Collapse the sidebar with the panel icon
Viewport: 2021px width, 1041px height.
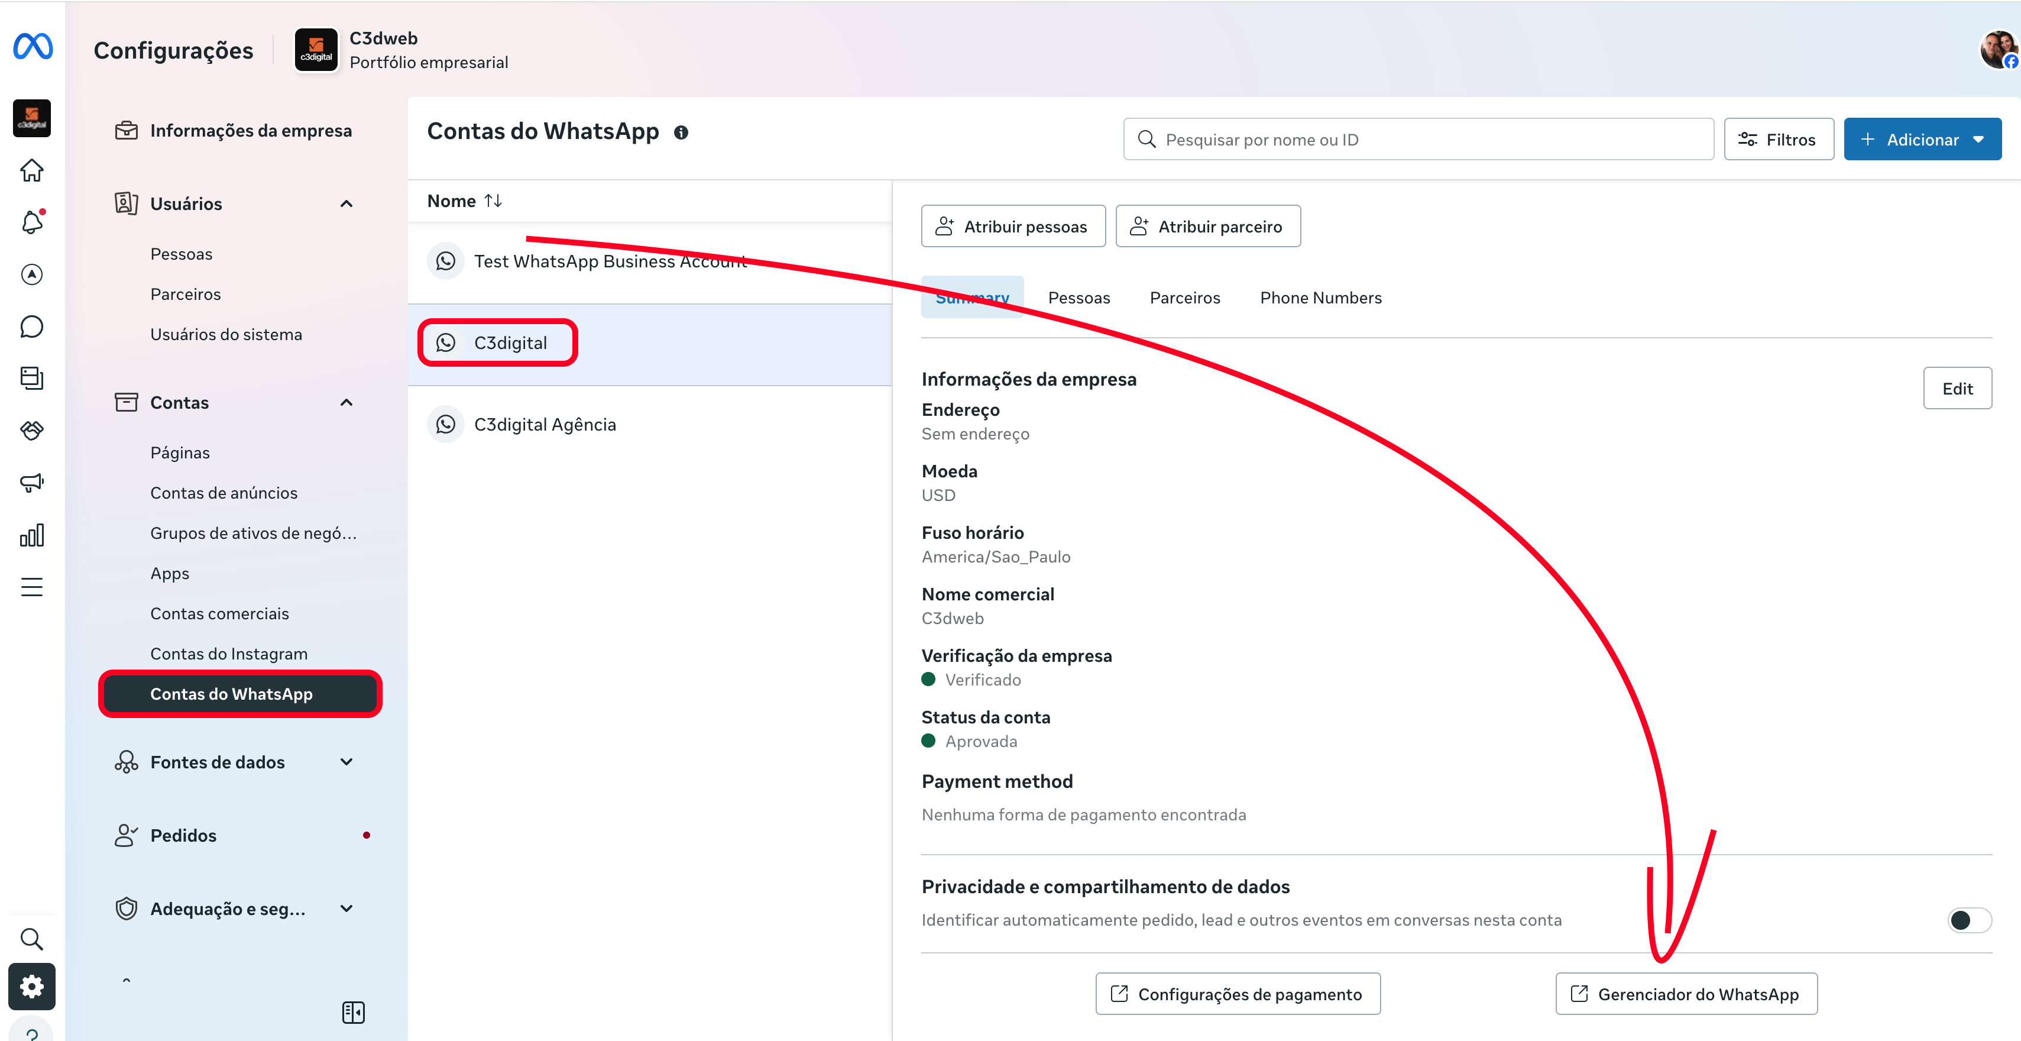pyautogui.click(x=353, y=1012)
